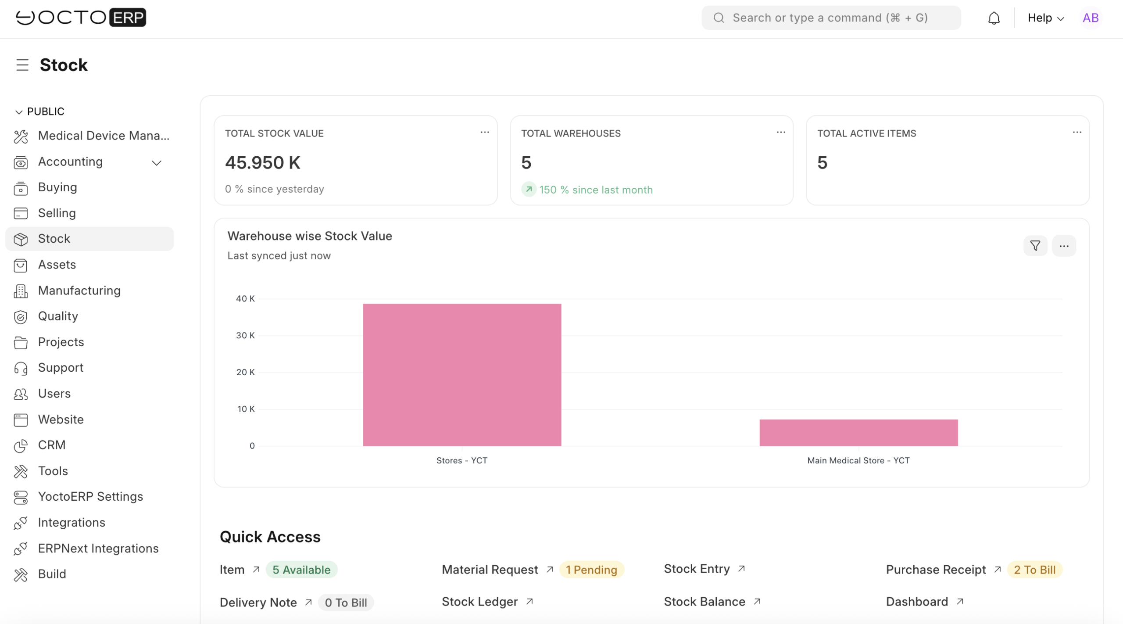This screenshot has width=1123, height=624.
Task: Click the Manufacturing building icon in the sidebar
Action: [x=21, y=291]
